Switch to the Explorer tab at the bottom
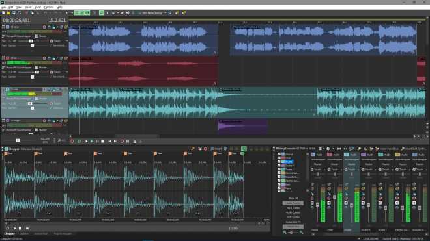430x241 pixels. (x=24, y=234)
